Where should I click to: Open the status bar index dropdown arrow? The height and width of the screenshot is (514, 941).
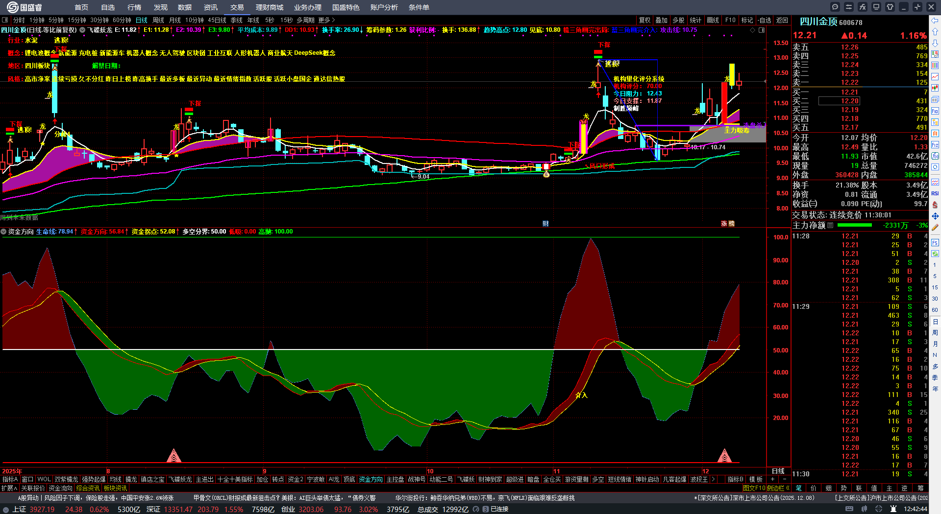point(5,509)
